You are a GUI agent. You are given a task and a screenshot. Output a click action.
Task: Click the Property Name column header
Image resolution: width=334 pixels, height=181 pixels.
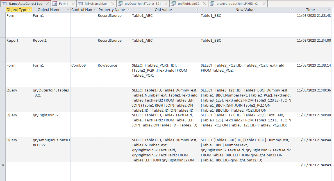(112, 10)
